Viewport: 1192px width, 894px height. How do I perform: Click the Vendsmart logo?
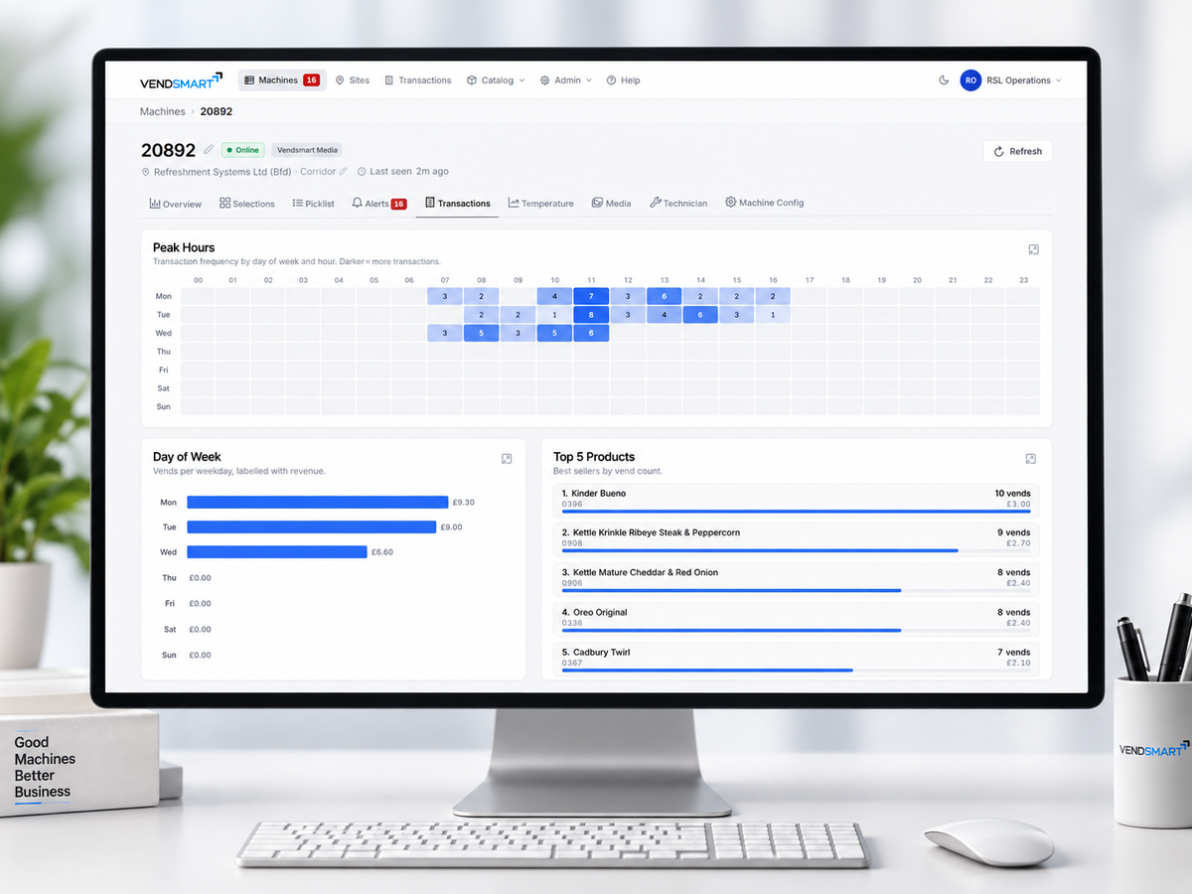(182, 80)
